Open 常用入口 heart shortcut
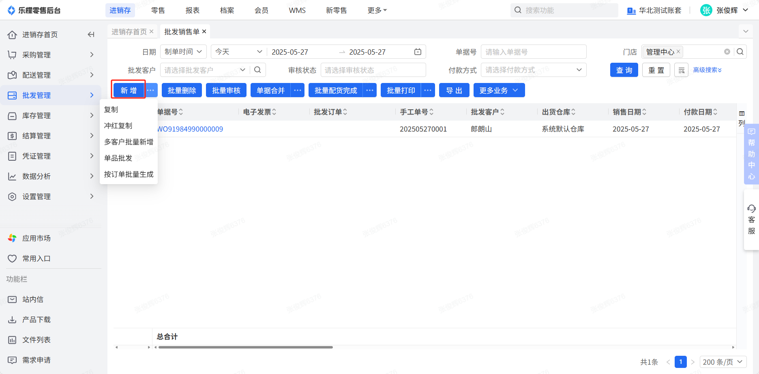Screen dimensions: 759x374 click(36, 259)
